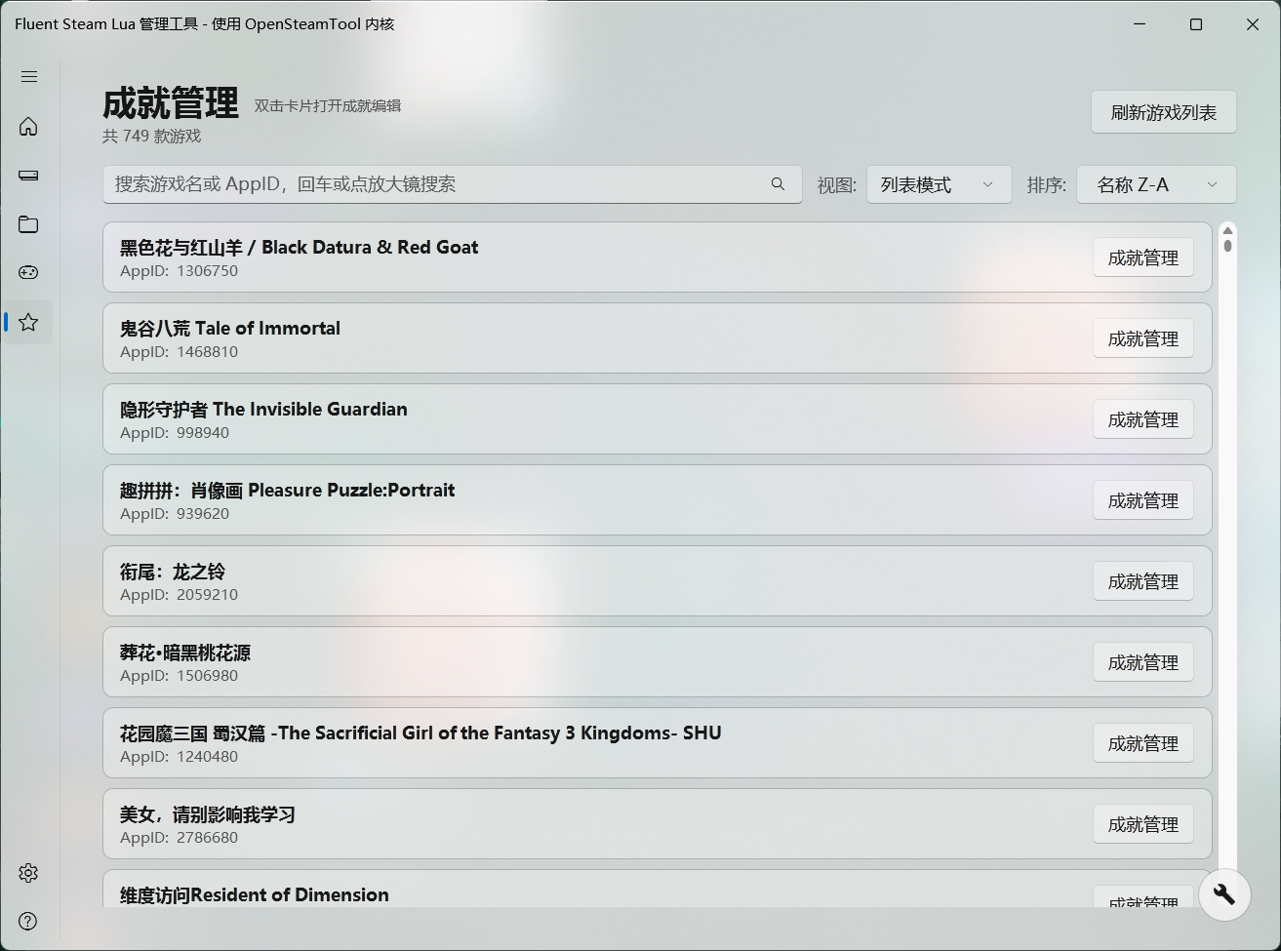Select the 葬花·暗黑桃花源 title text
The height and width of the screenshot is (951, 1281).
[x=185, y=652]
